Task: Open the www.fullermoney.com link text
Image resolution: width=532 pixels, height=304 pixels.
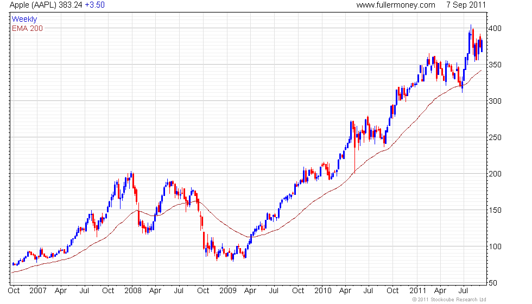Action: coord(396,5)
